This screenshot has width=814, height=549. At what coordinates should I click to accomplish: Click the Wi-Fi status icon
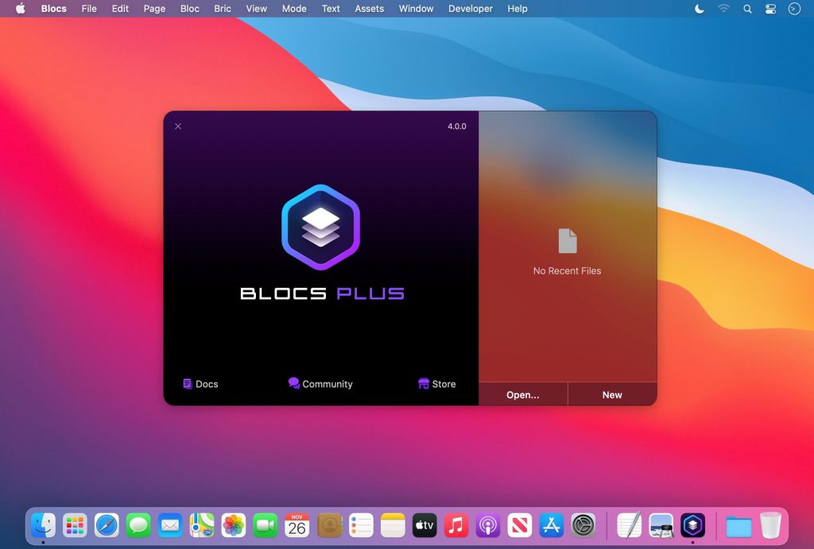tap(724, 9)
